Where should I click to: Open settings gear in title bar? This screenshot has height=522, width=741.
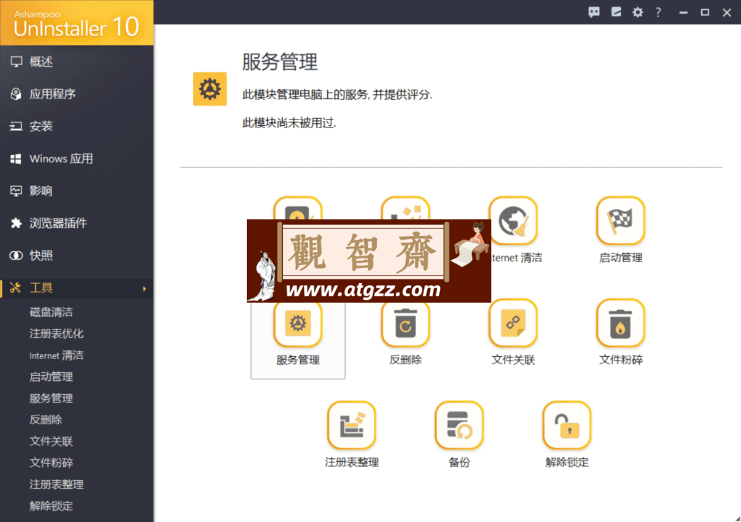click(638, 12)
